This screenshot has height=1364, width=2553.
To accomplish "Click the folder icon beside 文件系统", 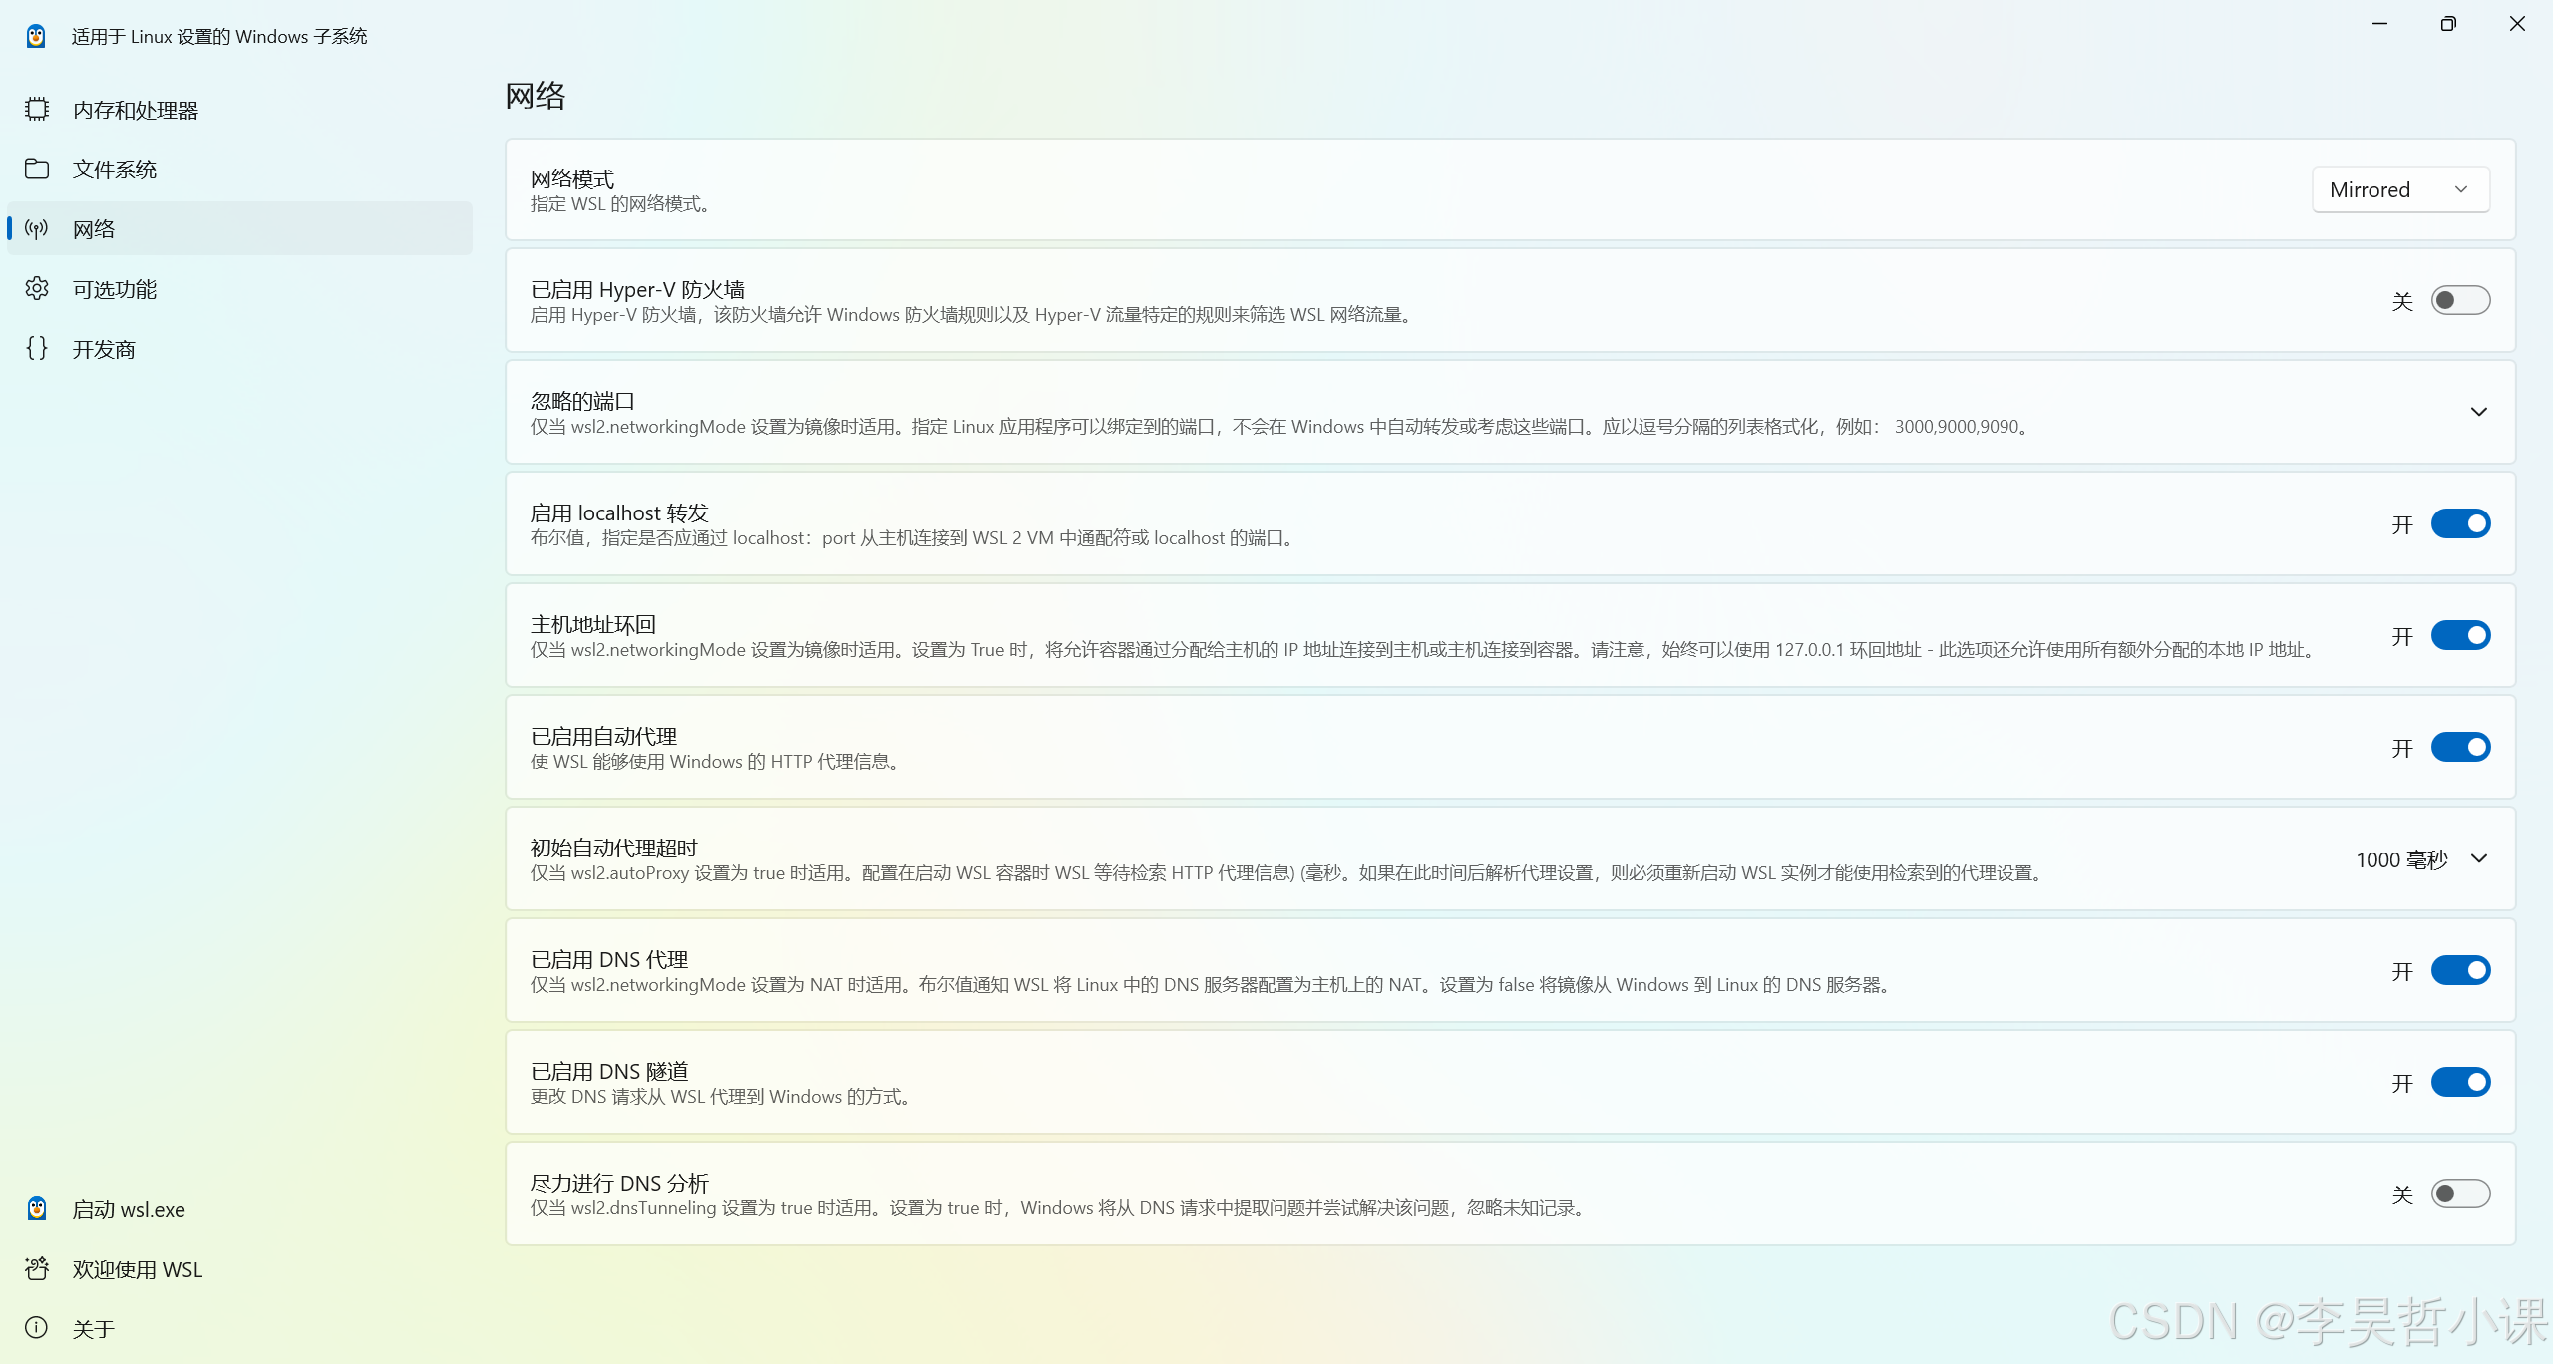I will tap(36, 169).
